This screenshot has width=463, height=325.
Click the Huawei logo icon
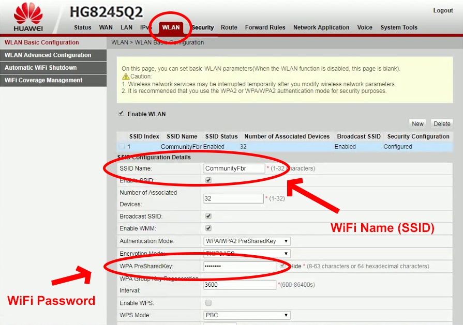[28, 14]
